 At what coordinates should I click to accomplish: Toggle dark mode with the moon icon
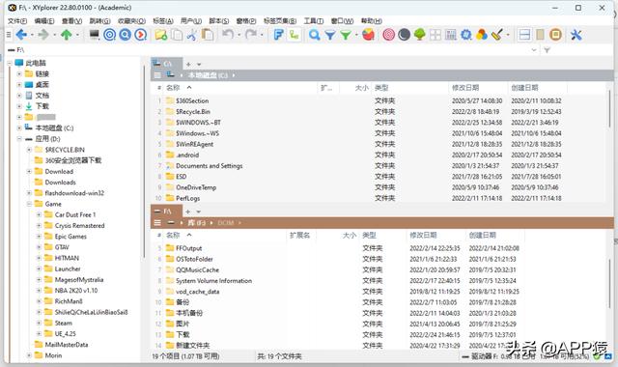(x=404, y=35)
